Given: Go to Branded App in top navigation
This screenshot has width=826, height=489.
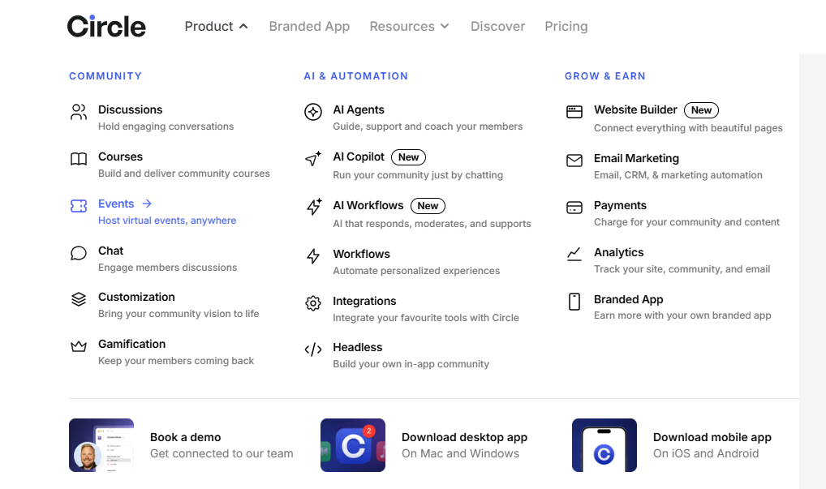Looking at the screenshot, I should tap(309, 26).
